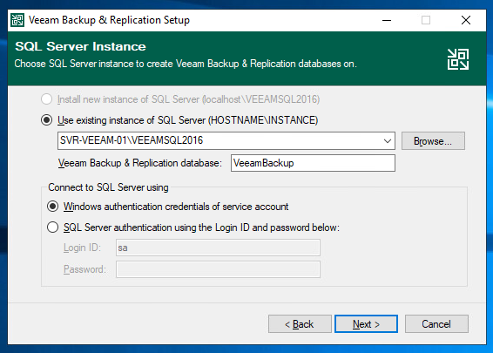This screenshot has height=353, width=493.
Task: Choose Windows authentication credentials of service account
Action: (52, 207)
